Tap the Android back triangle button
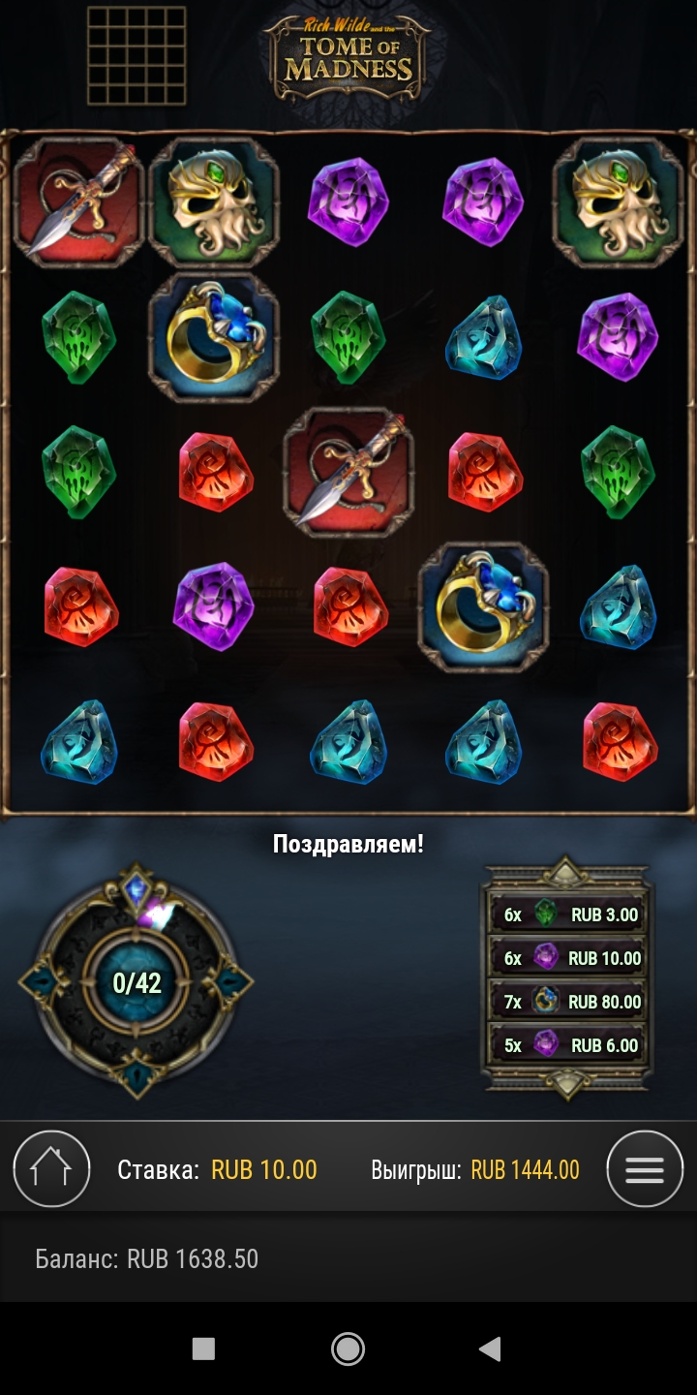 [x=491, y=1348]
